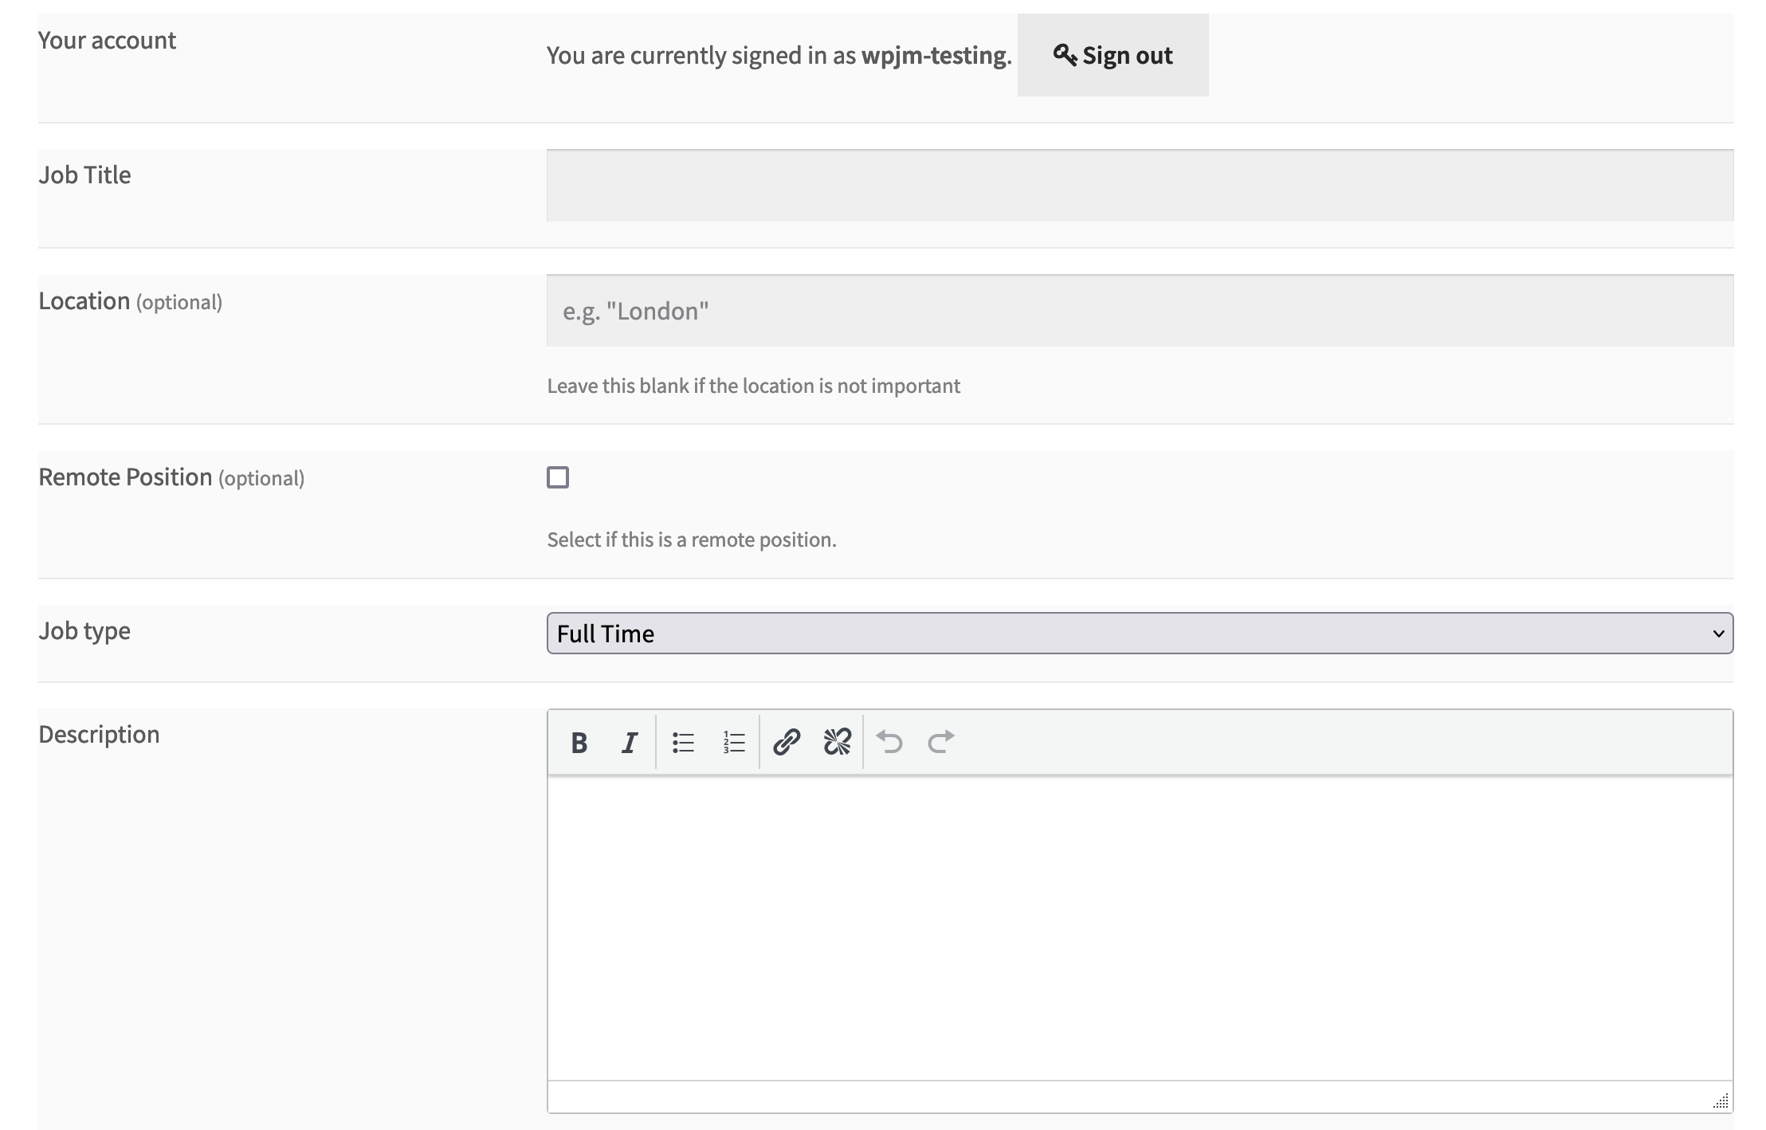
Task: Insert a link using the chain icon
Action: pos(787,743)
